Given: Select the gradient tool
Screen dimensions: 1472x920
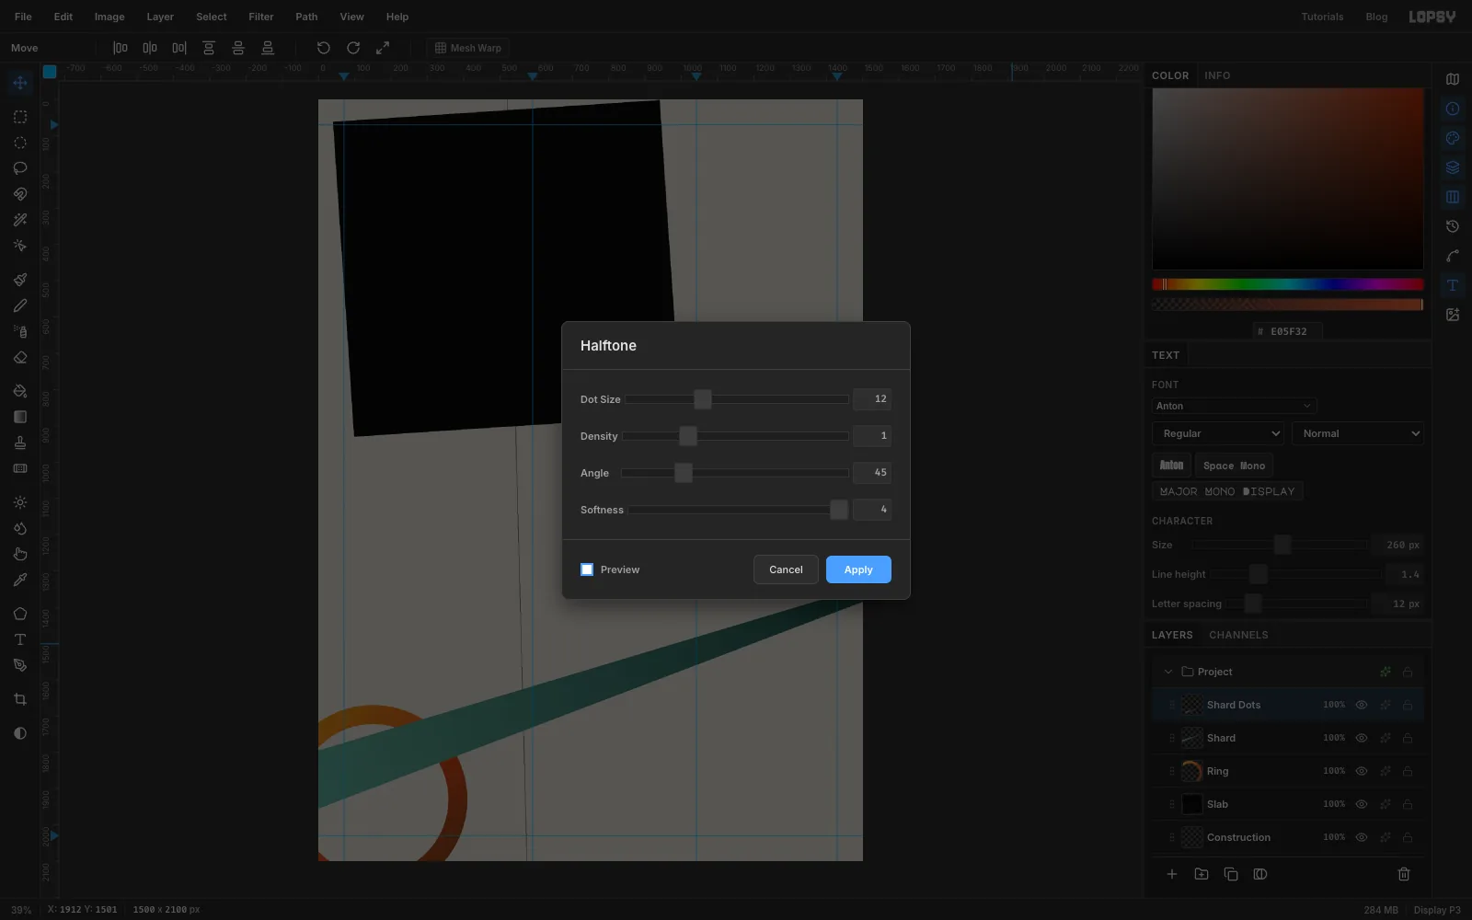Looking at the screenshot, I should point(20,417).
